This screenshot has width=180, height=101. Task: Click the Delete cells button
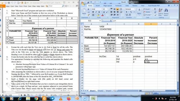click(x=147, y=12)
